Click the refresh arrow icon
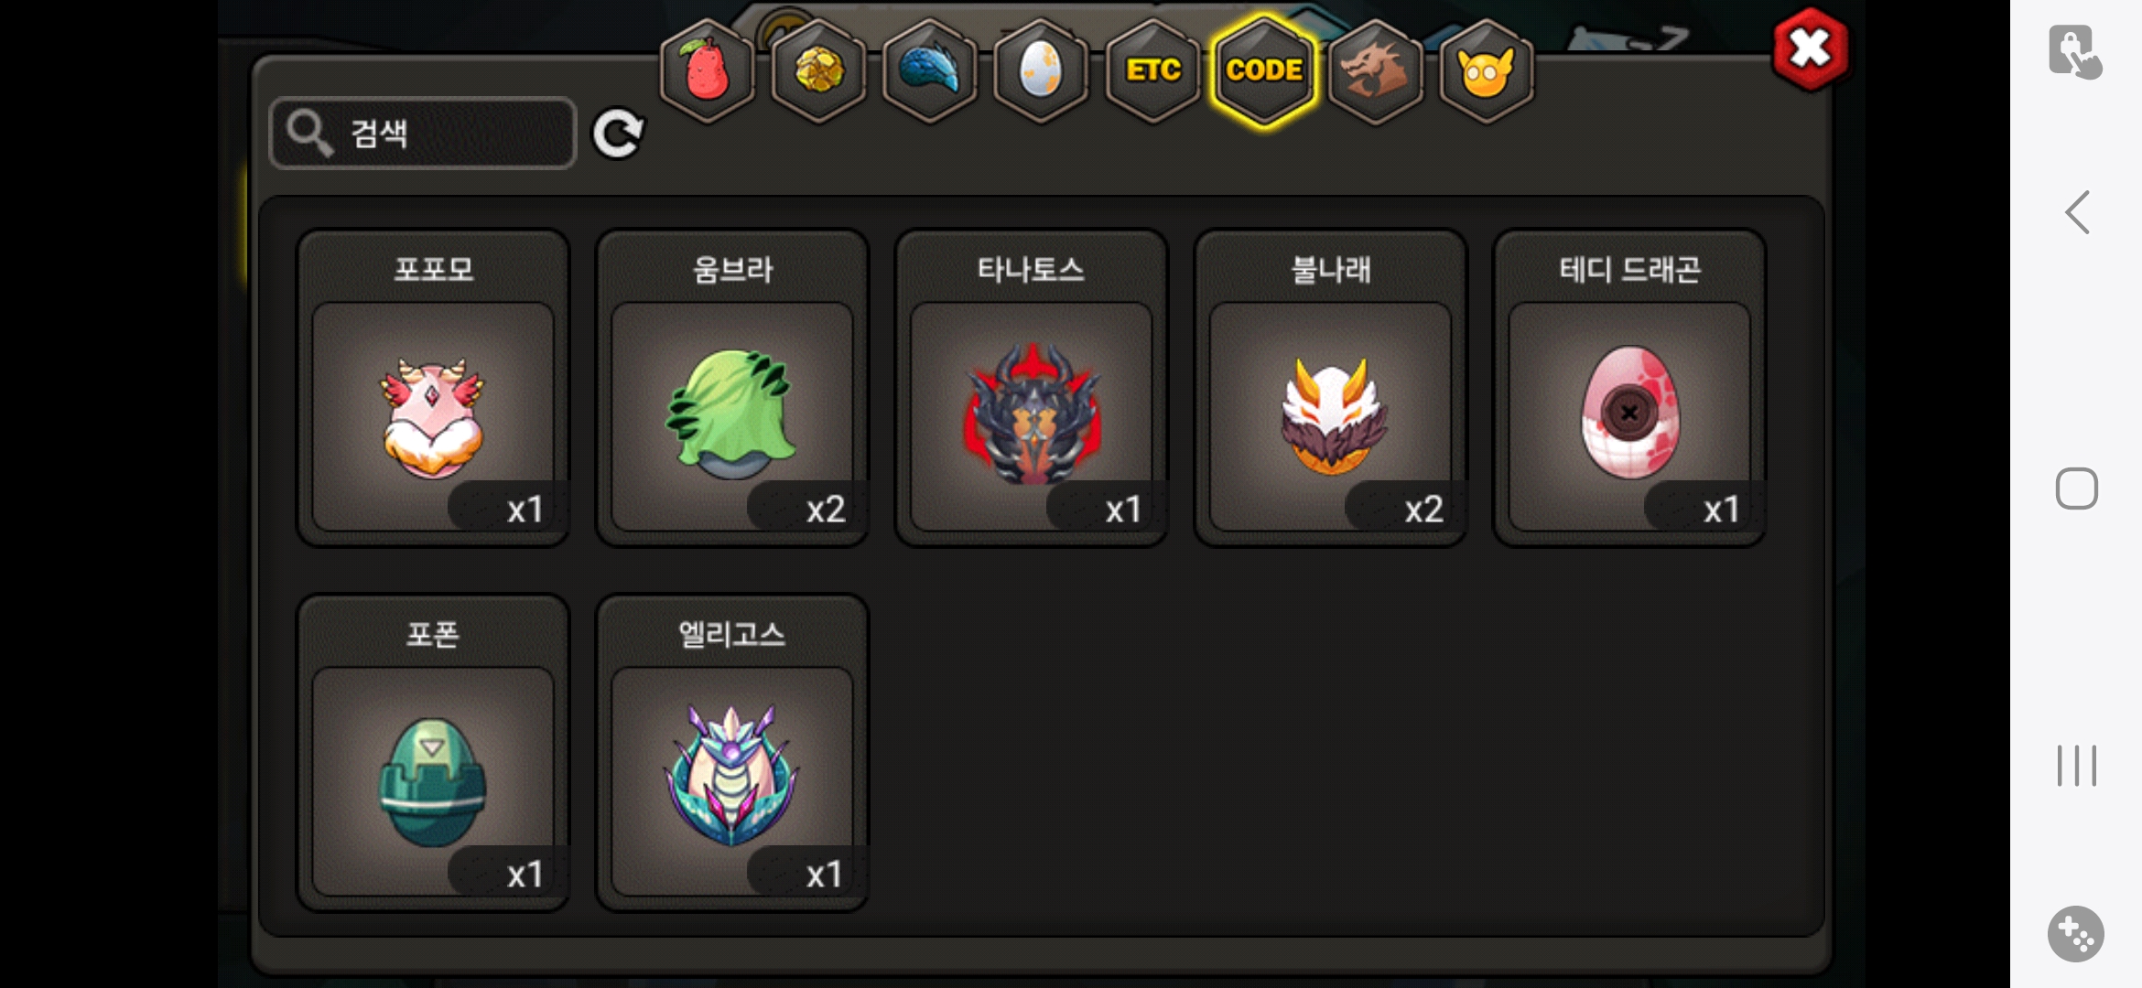Screen dimensions: 2142x988 (x=618, y=134)
